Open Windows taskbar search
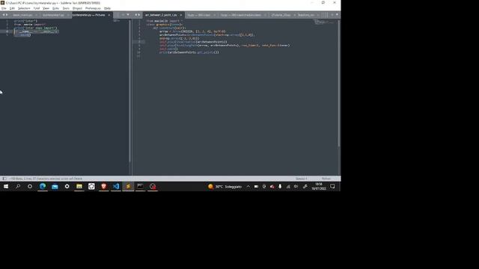Image resolution: width=479 pixels, height=269 pixels. (18, 186)
